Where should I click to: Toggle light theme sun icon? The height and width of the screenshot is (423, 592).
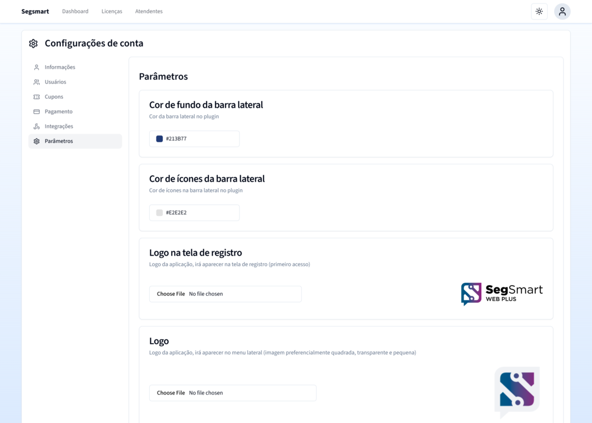tap(539, 11)
